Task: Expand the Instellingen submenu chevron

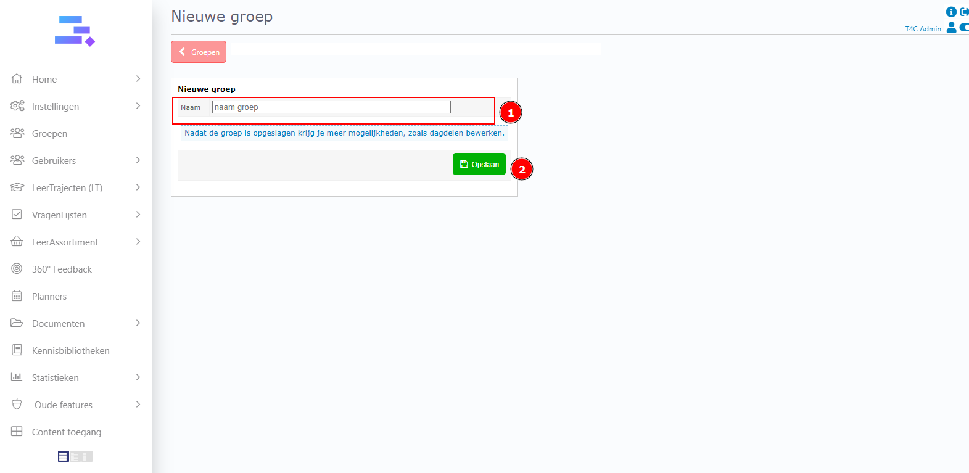Action: [x=138, y=106]
